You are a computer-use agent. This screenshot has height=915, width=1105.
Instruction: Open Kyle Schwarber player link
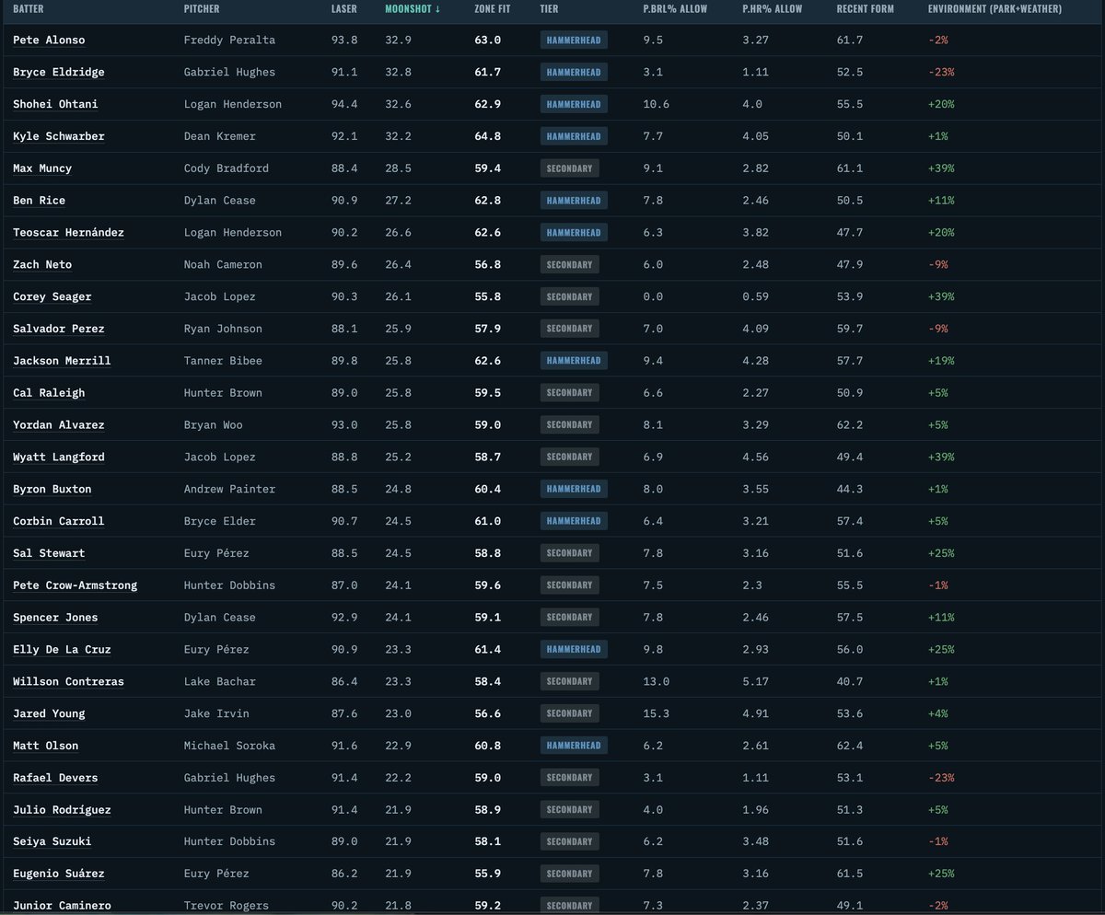(59, 136)
